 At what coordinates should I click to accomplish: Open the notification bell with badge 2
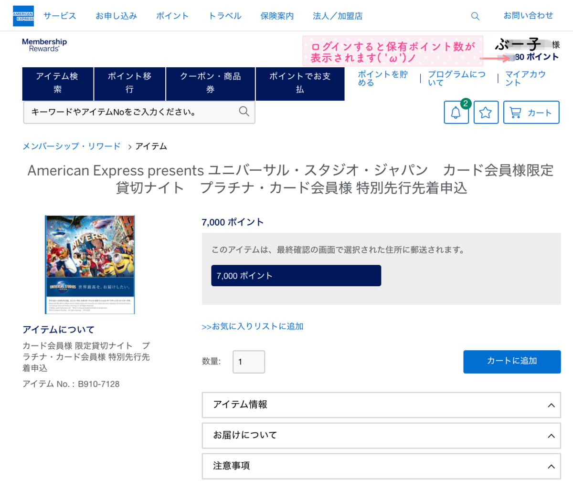point(456,113)
